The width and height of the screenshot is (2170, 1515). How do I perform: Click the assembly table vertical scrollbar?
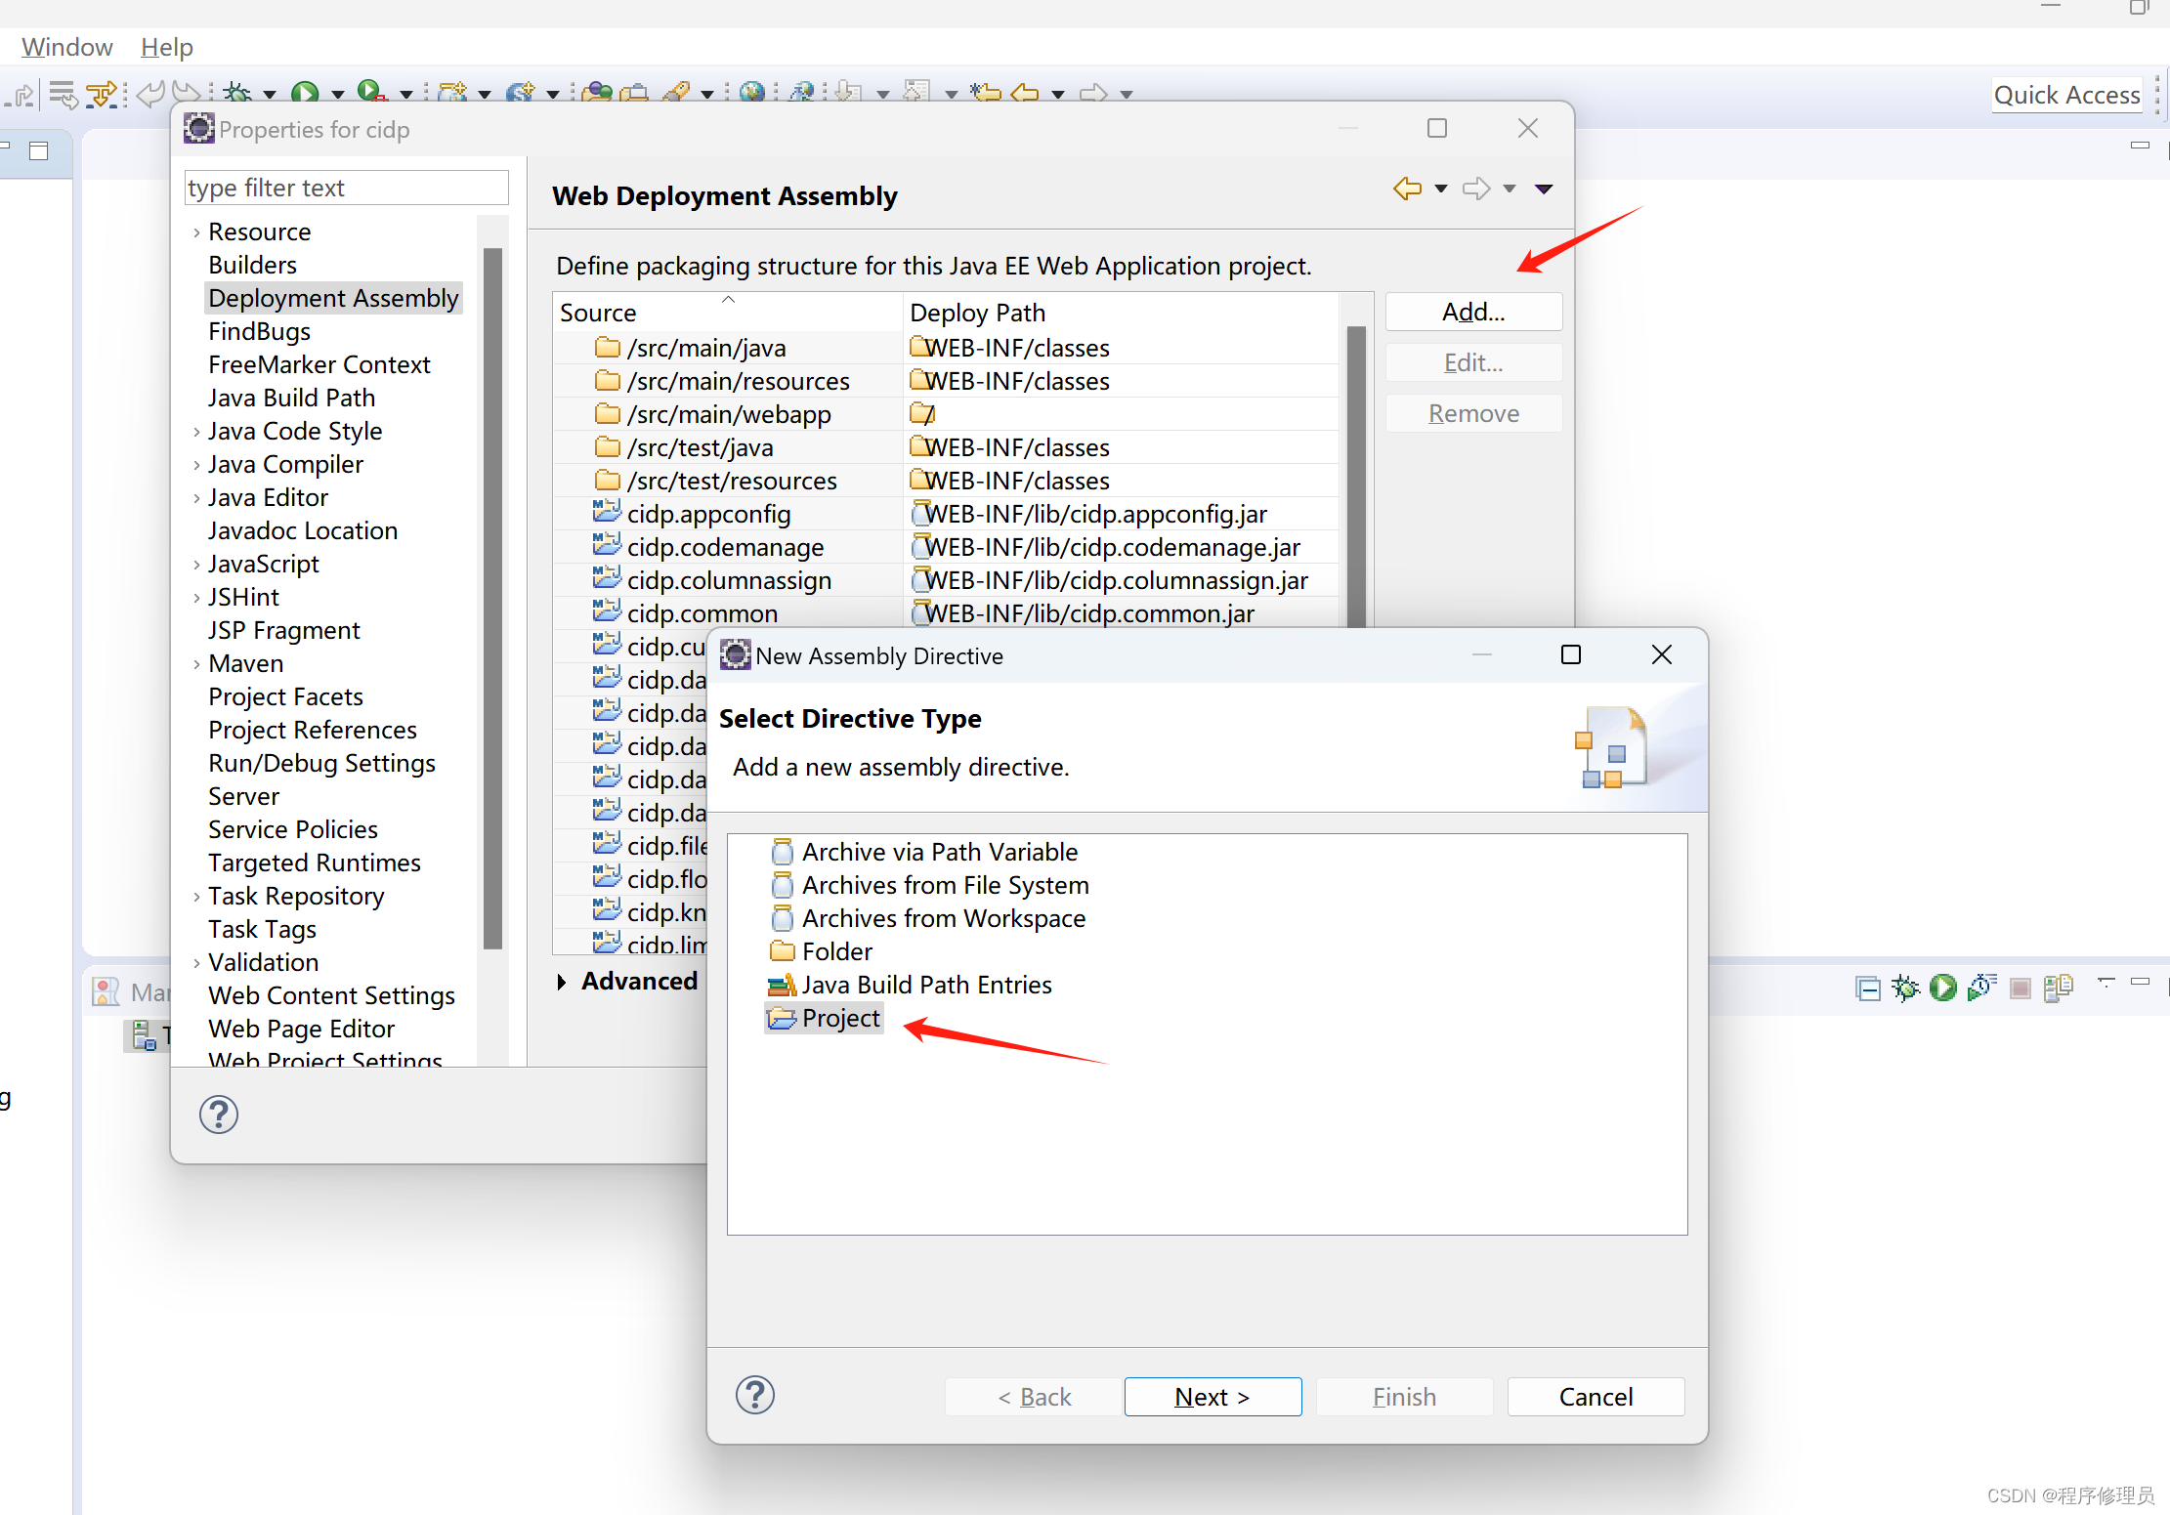[1356, 479]
